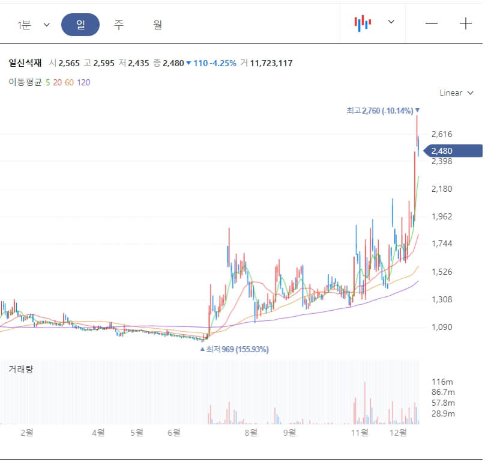Click the 57.8m volume axis label
The image size is (485, 461).
click(443, 403)
